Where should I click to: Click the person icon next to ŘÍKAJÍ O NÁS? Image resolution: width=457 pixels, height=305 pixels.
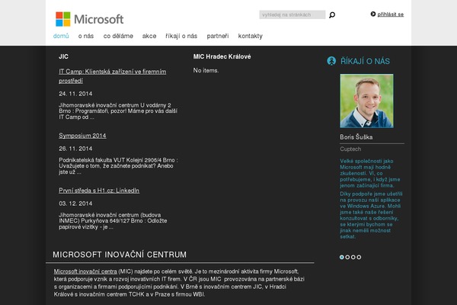click(331, 61)
